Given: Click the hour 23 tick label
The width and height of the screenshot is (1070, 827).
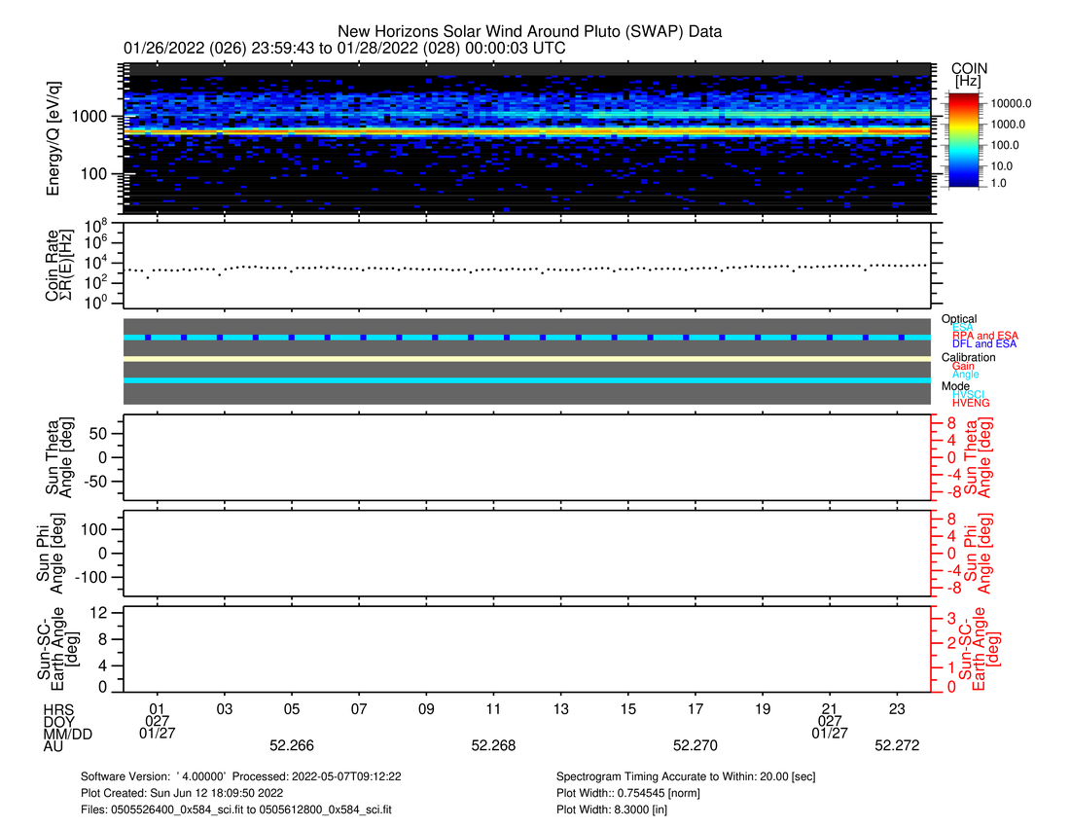Looking at the screenshot, I should pos(898,707).
